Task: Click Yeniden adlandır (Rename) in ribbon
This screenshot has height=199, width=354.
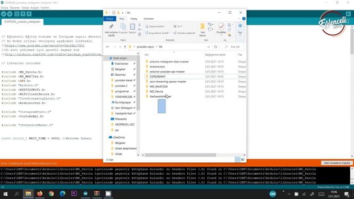Action: 184,33
